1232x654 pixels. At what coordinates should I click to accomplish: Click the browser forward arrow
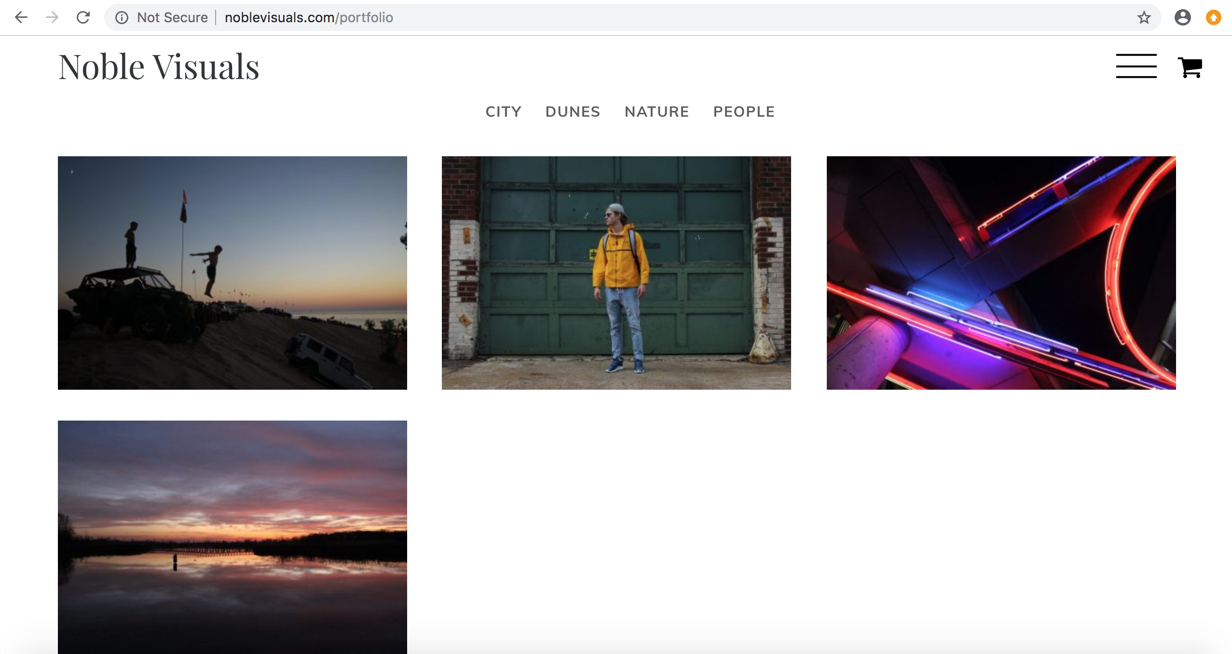pos(52,17)
